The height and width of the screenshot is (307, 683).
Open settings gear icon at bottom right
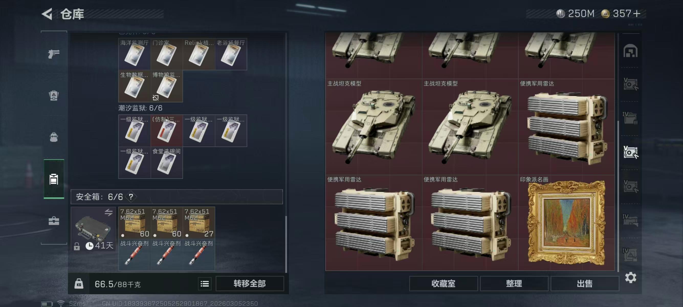631,278
